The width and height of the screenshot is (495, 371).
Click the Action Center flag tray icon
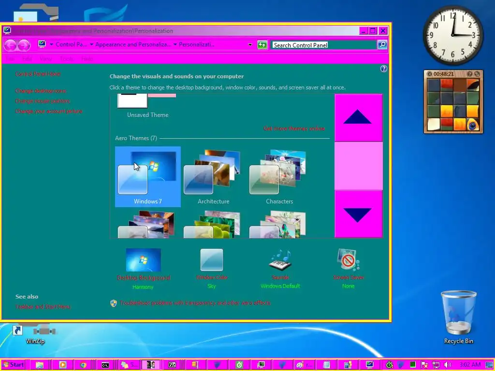(x=424, y=365)
